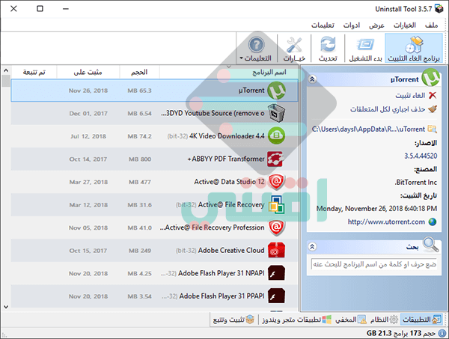449x339 pixels.
Task: Click the list scrollbar thumb
Action: click(x=6, y=81)
